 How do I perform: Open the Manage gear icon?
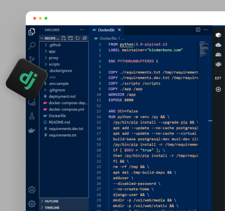32,203
